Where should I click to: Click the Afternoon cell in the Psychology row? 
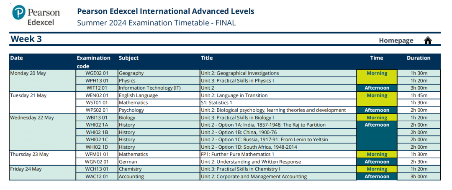pos(377,110)
